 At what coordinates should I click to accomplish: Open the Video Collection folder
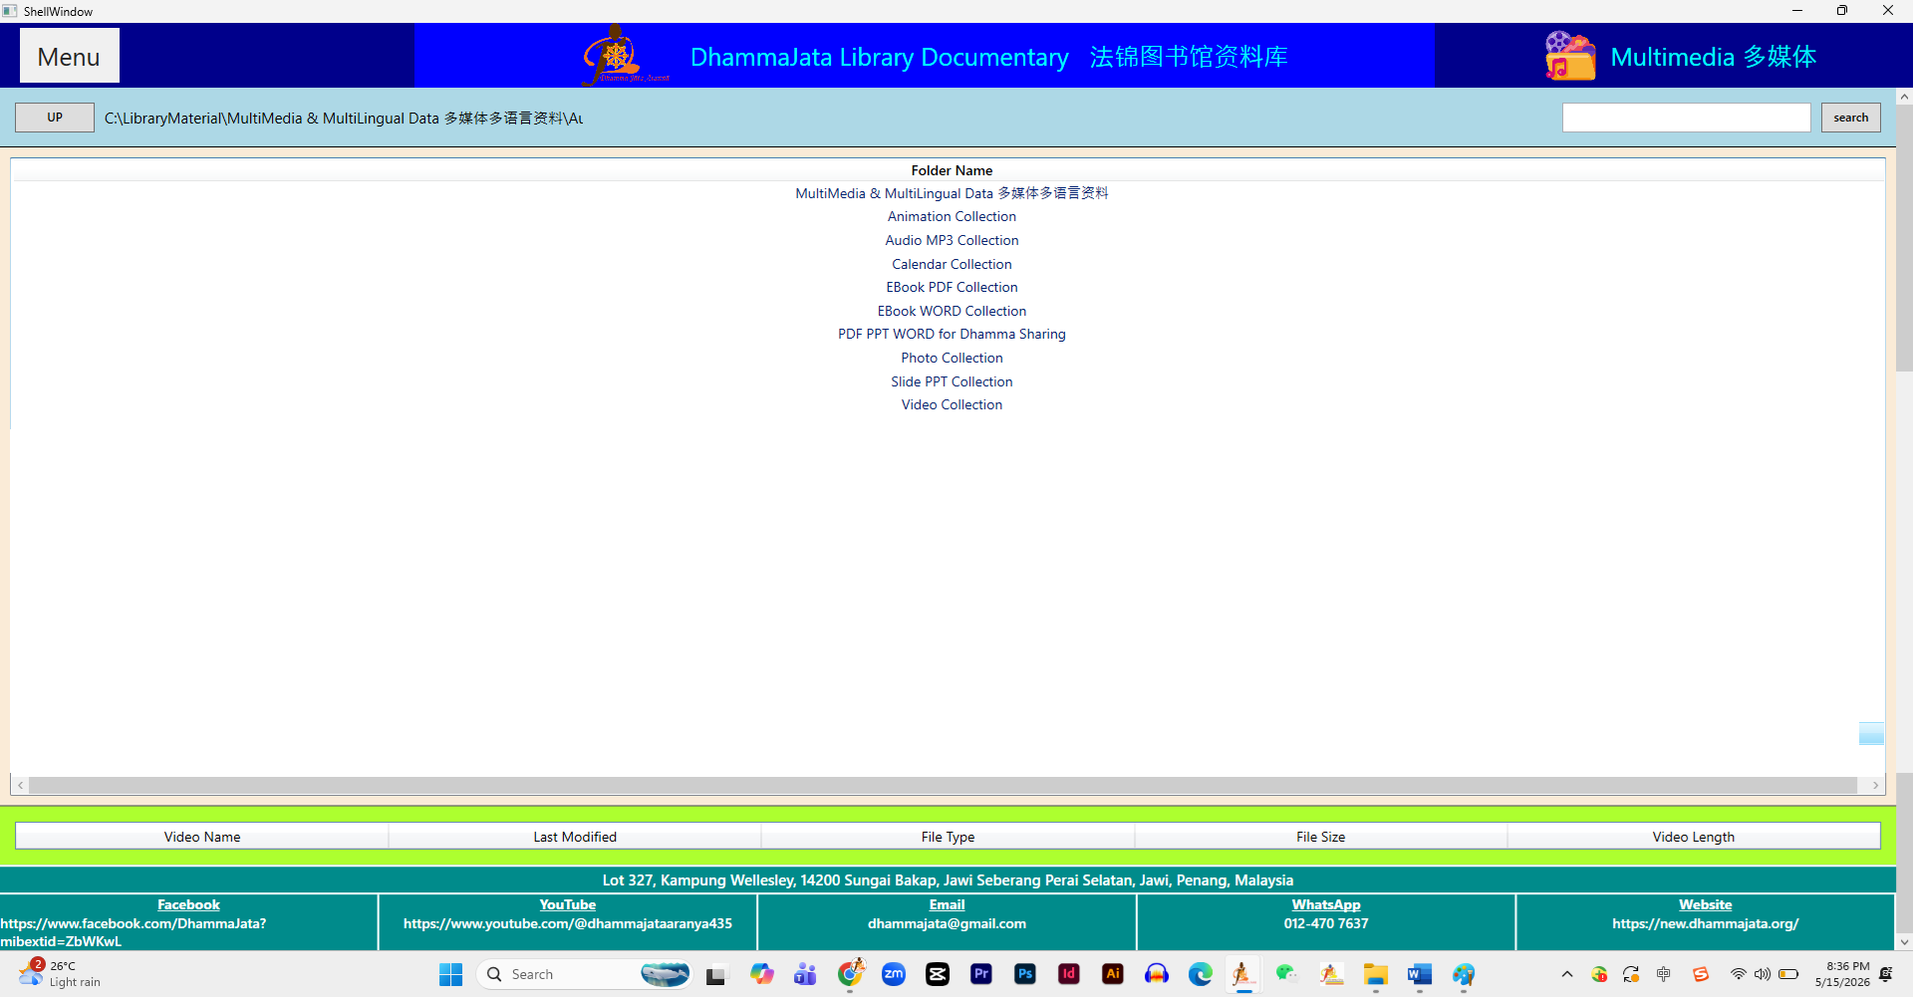pos(952,404)
